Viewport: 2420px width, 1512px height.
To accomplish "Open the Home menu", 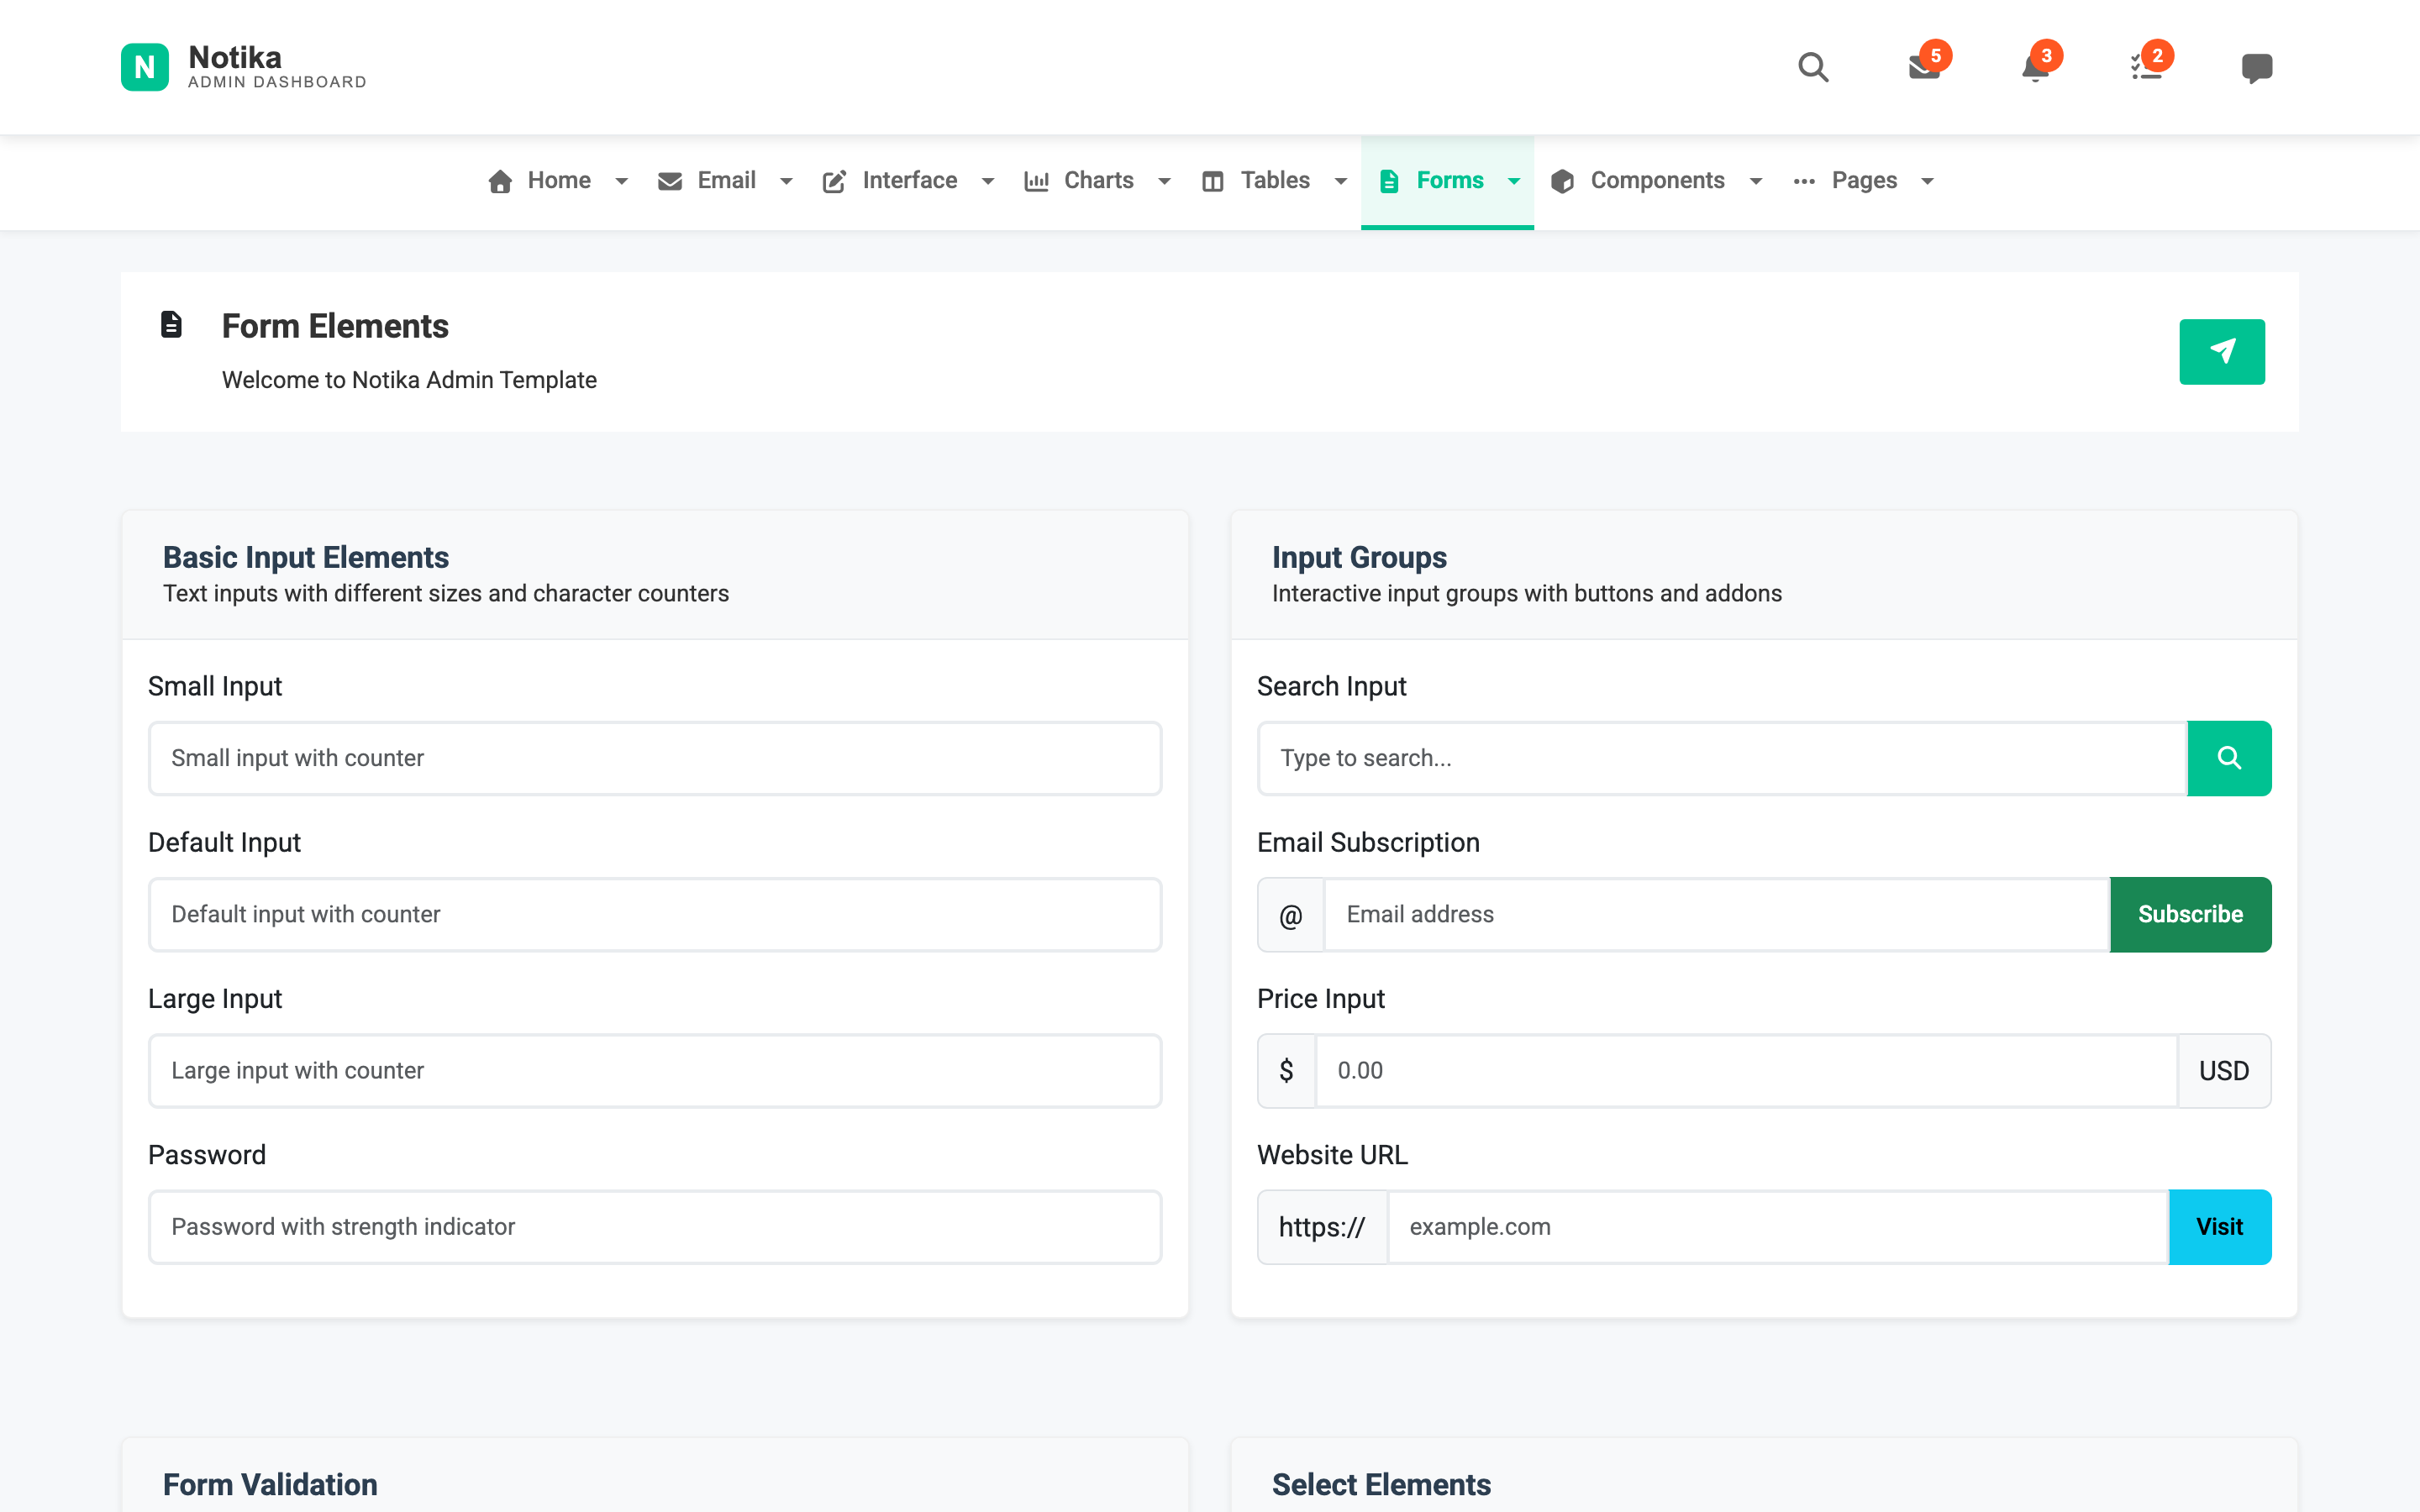I will pos(558,181).
